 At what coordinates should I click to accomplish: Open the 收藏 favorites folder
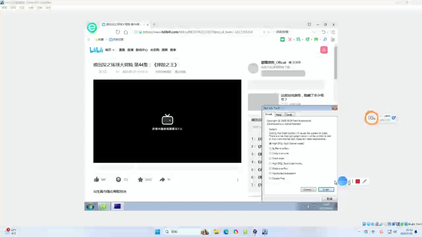(99, 39)
